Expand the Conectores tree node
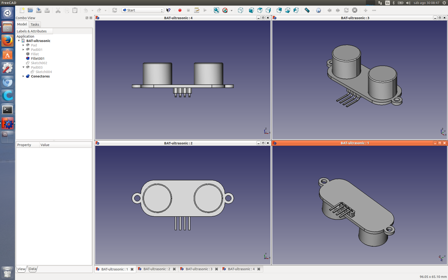 tap(23, 76)
